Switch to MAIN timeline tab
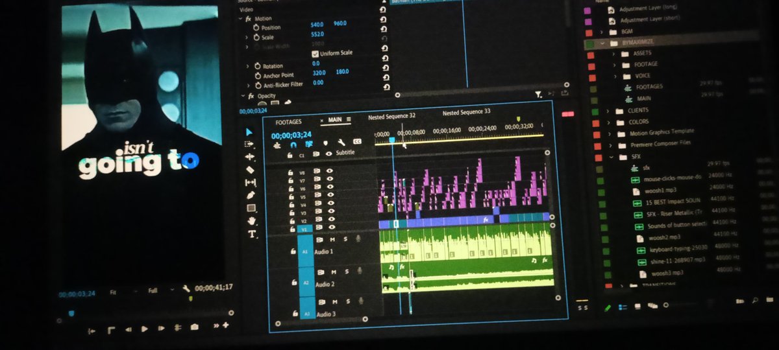 pyautogui.click(x=335, y=120)
